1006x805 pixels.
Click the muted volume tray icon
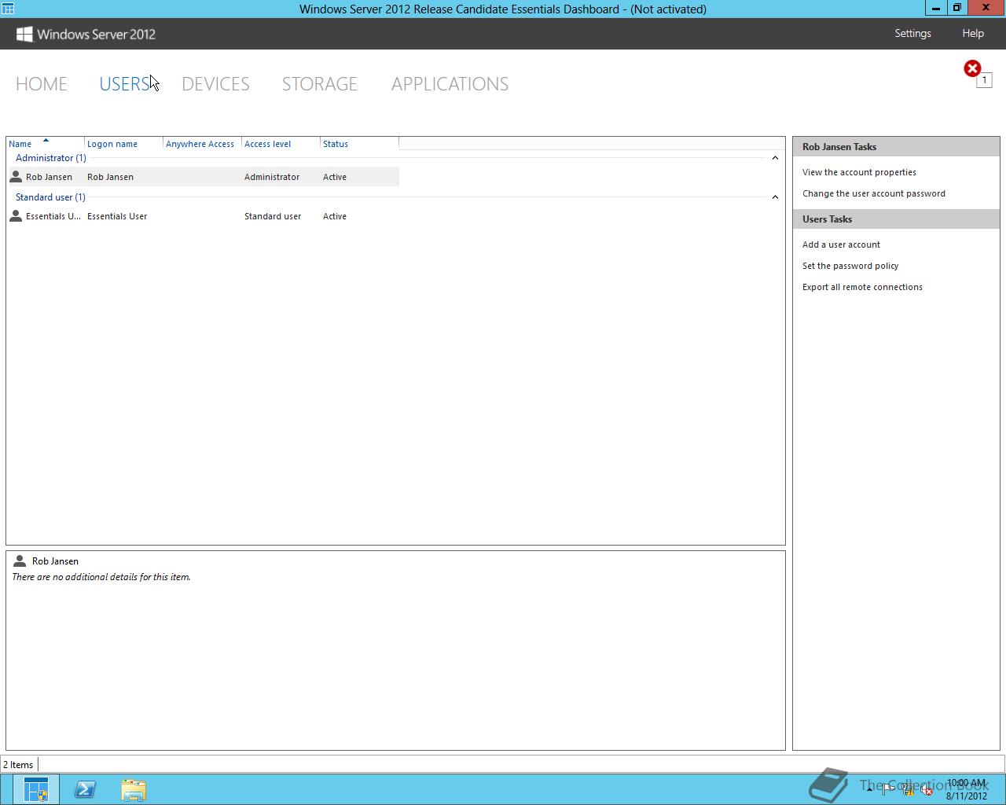pos(927,790)
